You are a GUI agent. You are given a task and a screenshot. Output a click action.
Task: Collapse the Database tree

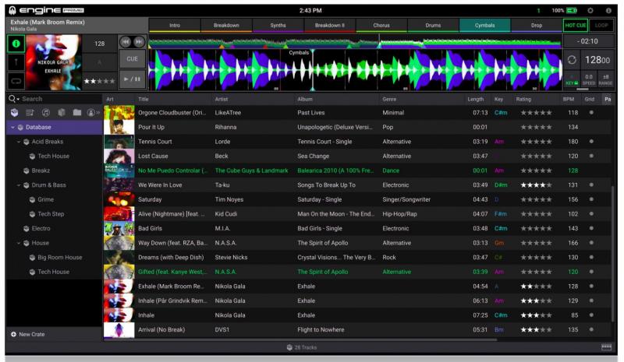12,128
